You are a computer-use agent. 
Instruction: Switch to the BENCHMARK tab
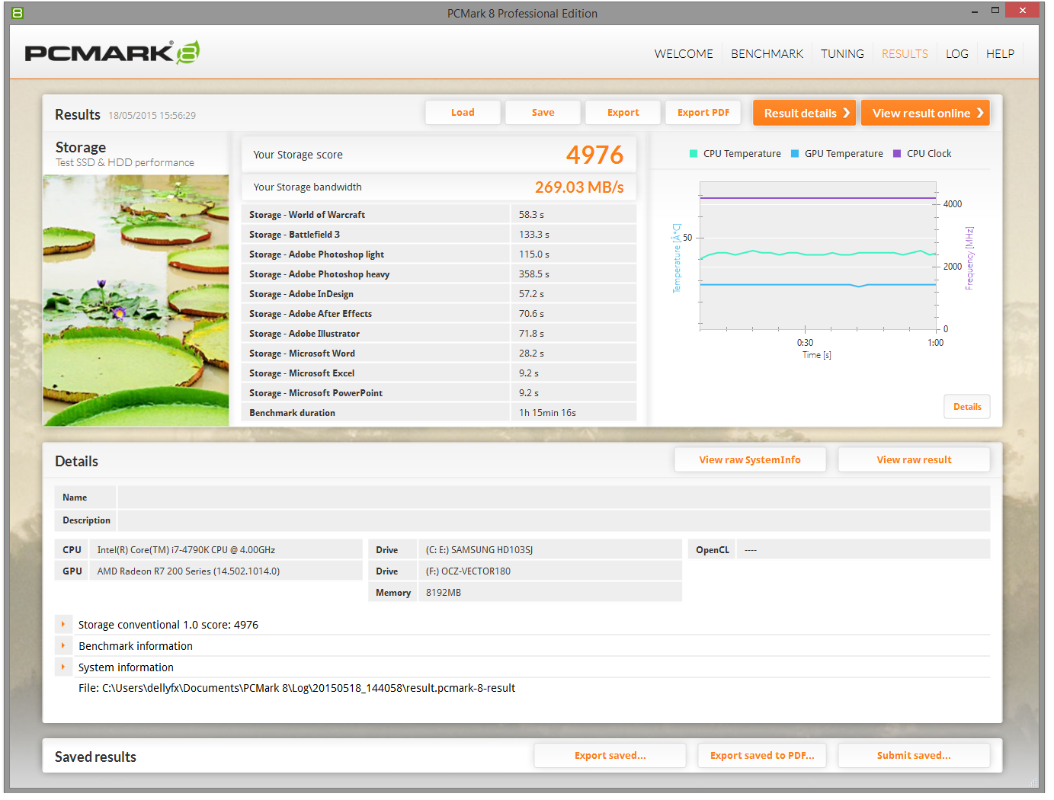(x=767, y=54)
